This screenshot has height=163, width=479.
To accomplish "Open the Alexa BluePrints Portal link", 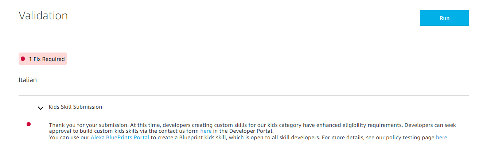I will [120, 137].
